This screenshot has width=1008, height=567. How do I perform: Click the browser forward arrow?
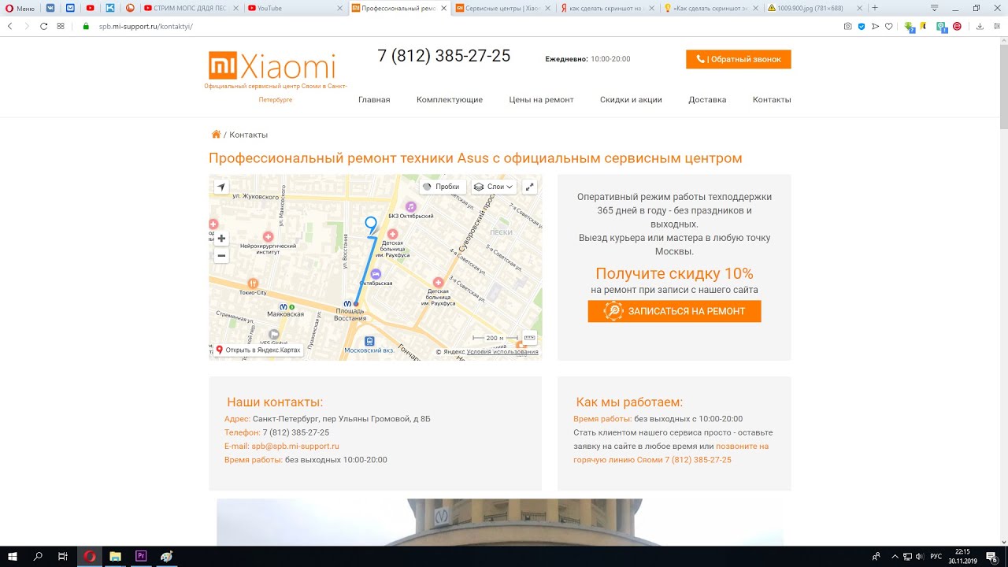tap(27, 26)
